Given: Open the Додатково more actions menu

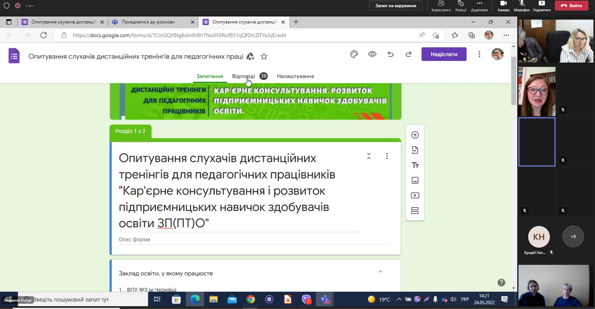Looking at the screenshot, I should (x=479, y=6).
